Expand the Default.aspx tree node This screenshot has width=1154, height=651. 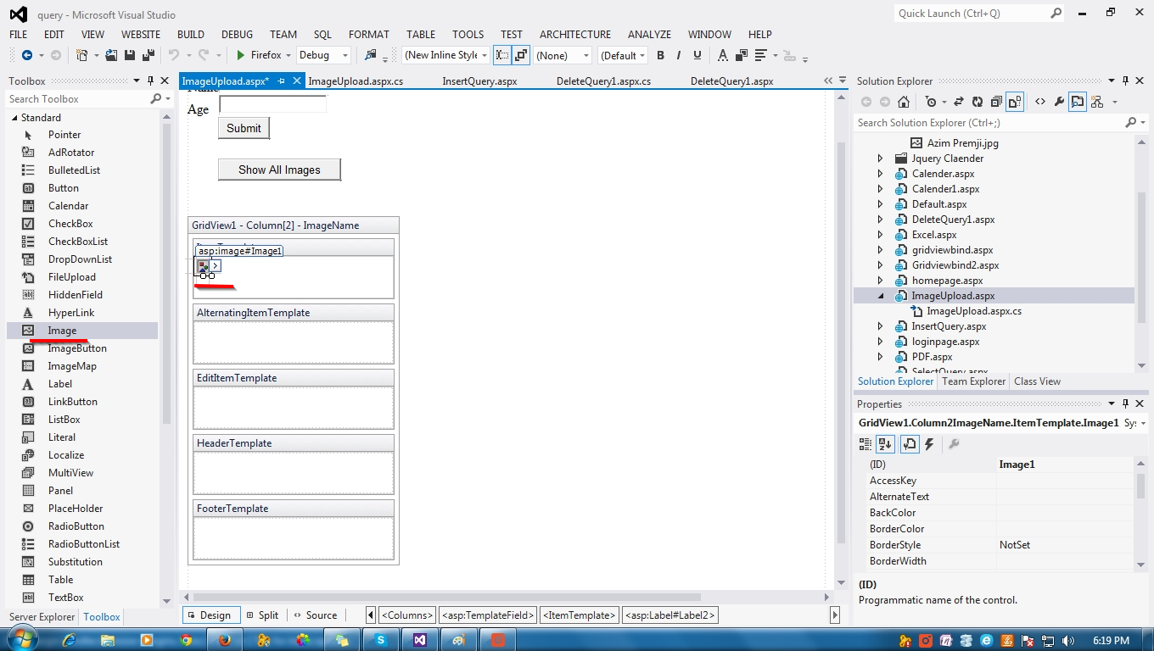click(880, 204)
